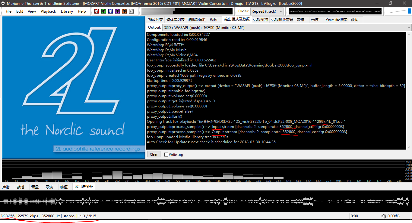The height and width of the screenshot is (223, 412).
Task: Click the purple alien toolbar icon
Action: coord(117,11)
